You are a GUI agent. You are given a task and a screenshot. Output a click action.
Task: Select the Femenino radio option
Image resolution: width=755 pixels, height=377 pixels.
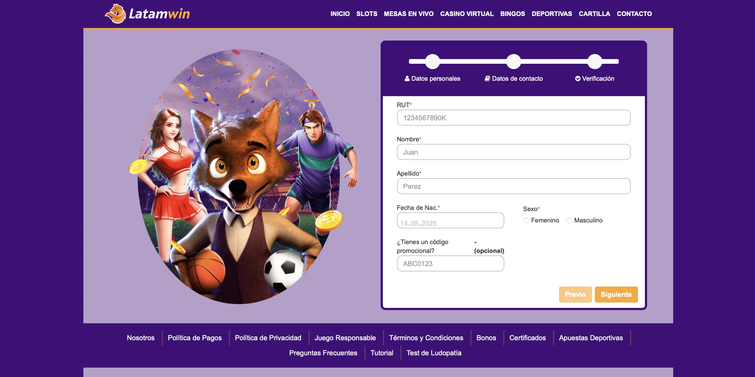tap(526, 221)
